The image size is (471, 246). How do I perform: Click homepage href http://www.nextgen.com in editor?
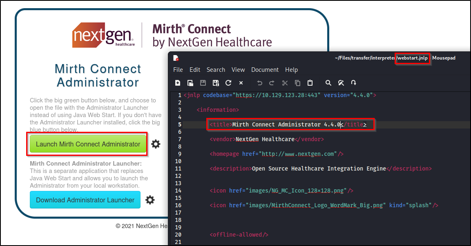pyautogui.click(x=298, y=154)
